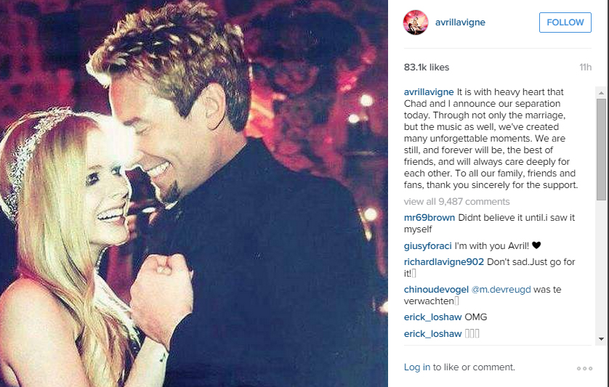The image size is (609, 387).
Task: Click the wedding photo of the couple
Action: (194, 193)
